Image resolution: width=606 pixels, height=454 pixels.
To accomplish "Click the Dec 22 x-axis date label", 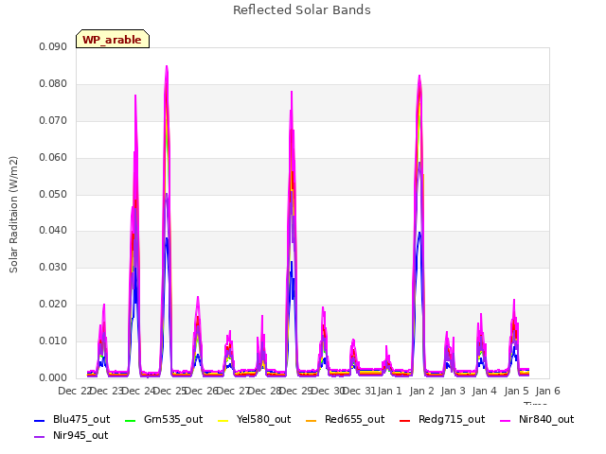I will 75,391.
